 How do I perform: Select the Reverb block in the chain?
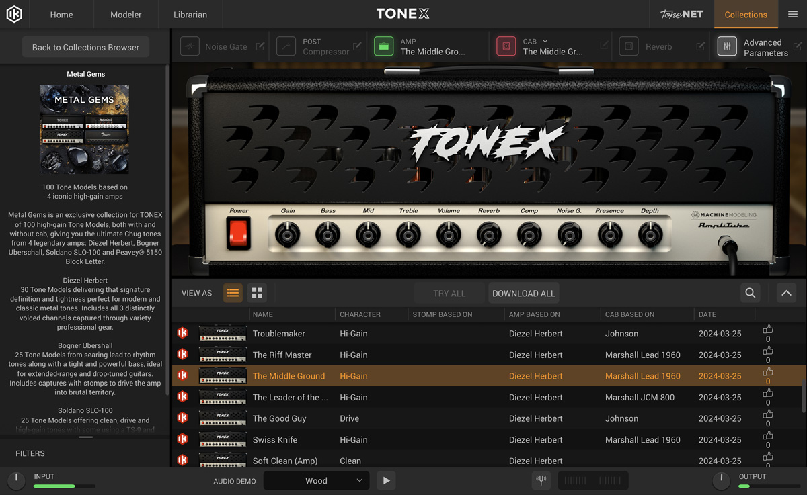pyautogui.click(x=628, y=46)
